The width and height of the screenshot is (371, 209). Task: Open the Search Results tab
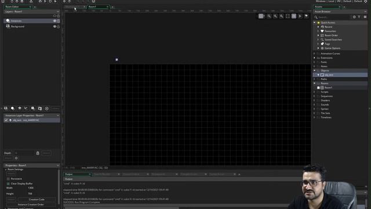106,174
